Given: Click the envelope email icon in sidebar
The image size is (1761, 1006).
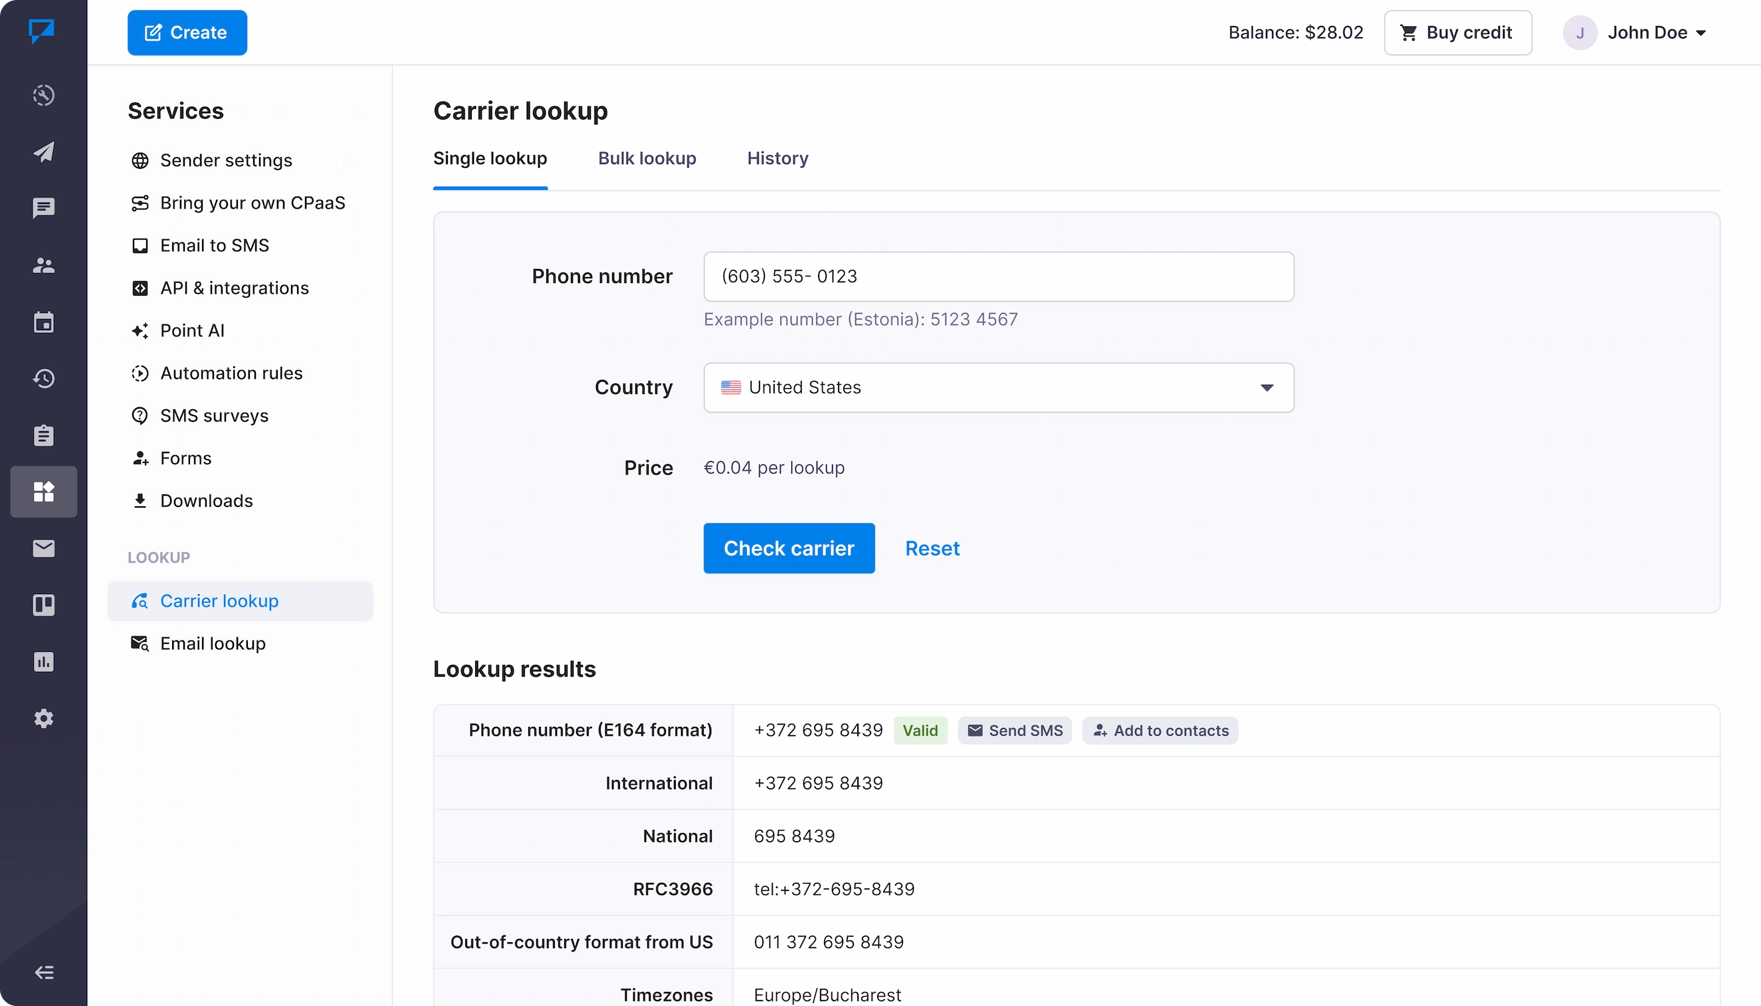Looking at the screenshot, I should [x=43, y=549].
